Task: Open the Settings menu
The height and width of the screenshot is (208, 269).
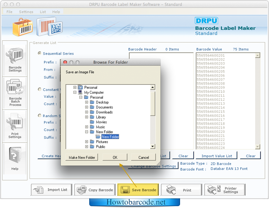Action: pyautogui.click(x=26, y=12)
